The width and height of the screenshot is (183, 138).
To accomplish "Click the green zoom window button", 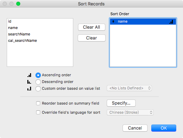I will pos(18,4).
